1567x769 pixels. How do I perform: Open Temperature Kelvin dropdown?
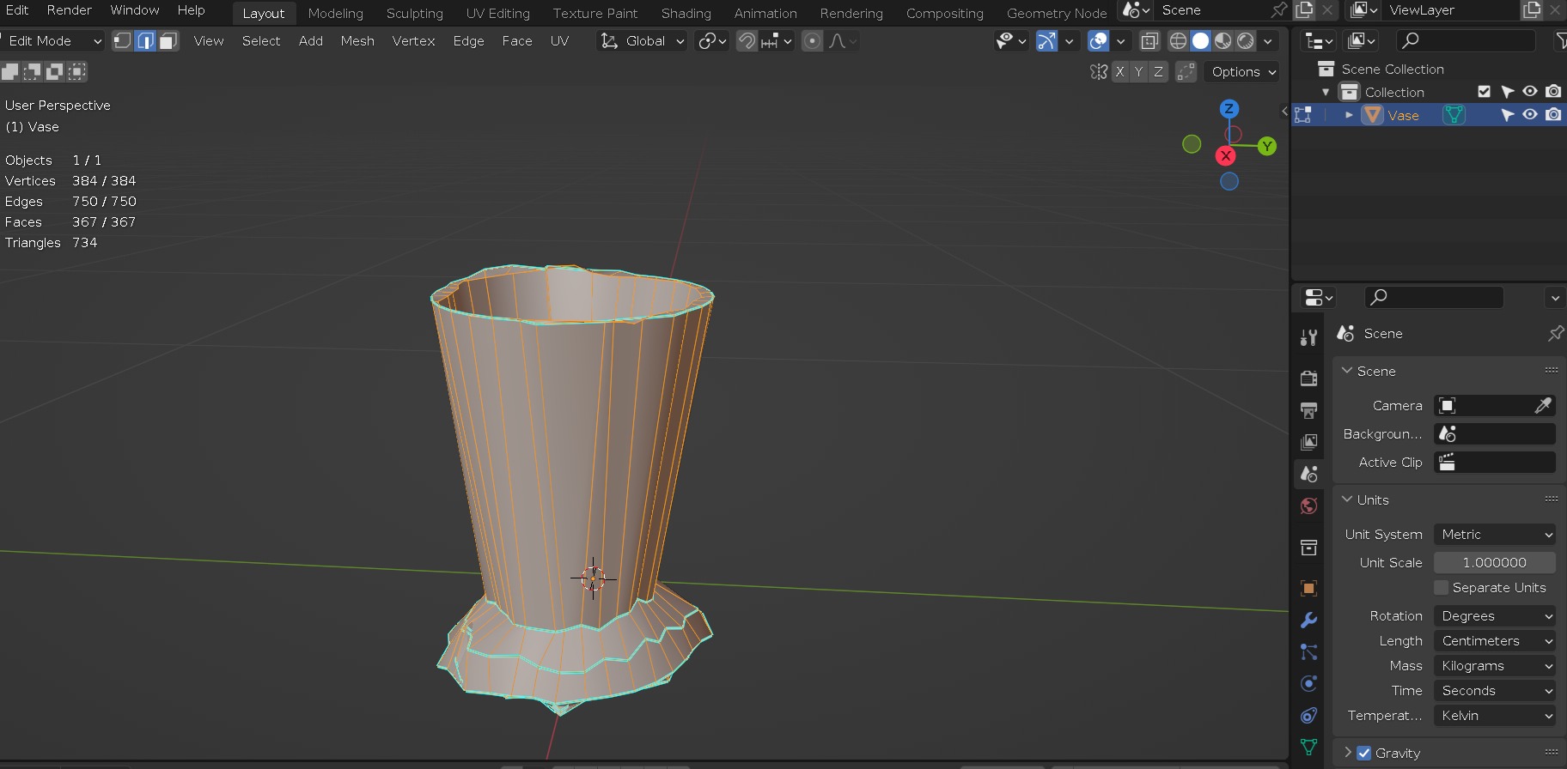tap(1495, 715)
